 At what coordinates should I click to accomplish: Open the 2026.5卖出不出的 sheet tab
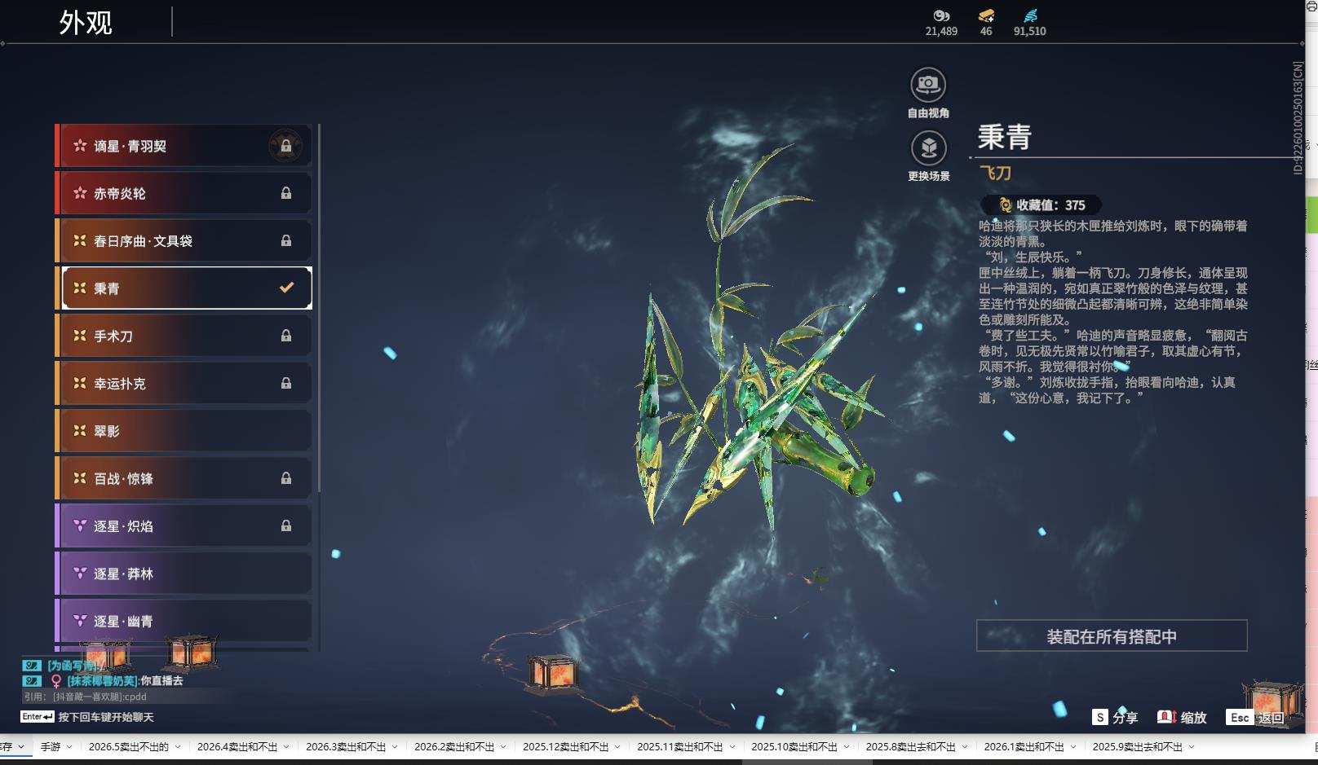128,746
